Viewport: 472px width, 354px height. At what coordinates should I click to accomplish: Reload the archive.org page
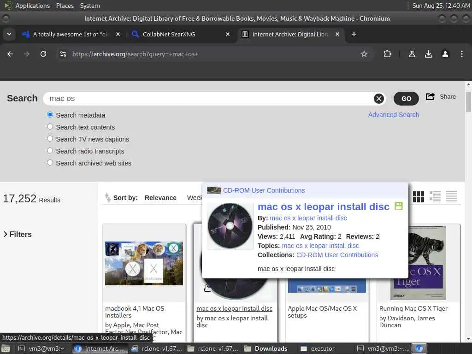tap(43, 54)
